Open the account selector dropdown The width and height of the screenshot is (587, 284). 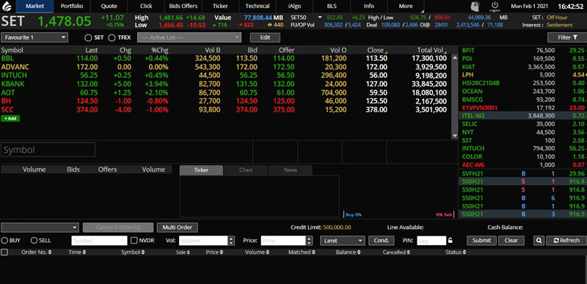click(40, 227)
